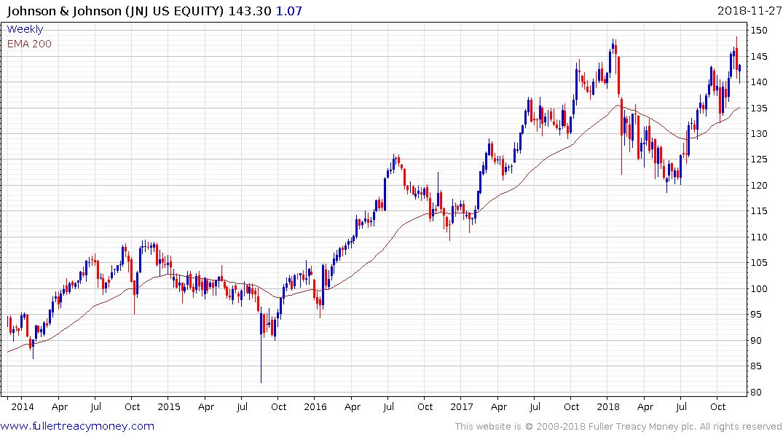Click the Johnson & Johnson chart title
This screenshot has height=437, width=783.
[115, 10]
